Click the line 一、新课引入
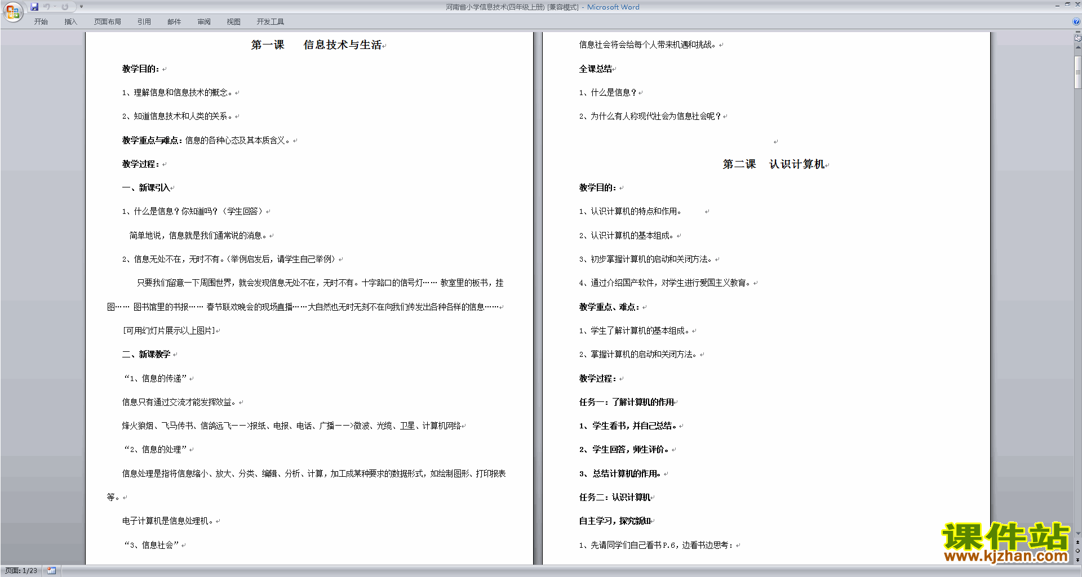Screen dimensions: 1082x577 [146, 188]
